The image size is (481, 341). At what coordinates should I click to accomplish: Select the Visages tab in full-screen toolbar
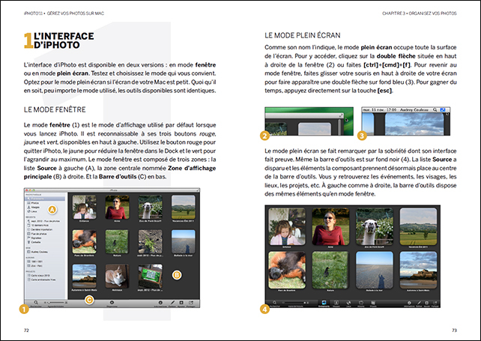[336, 303]
